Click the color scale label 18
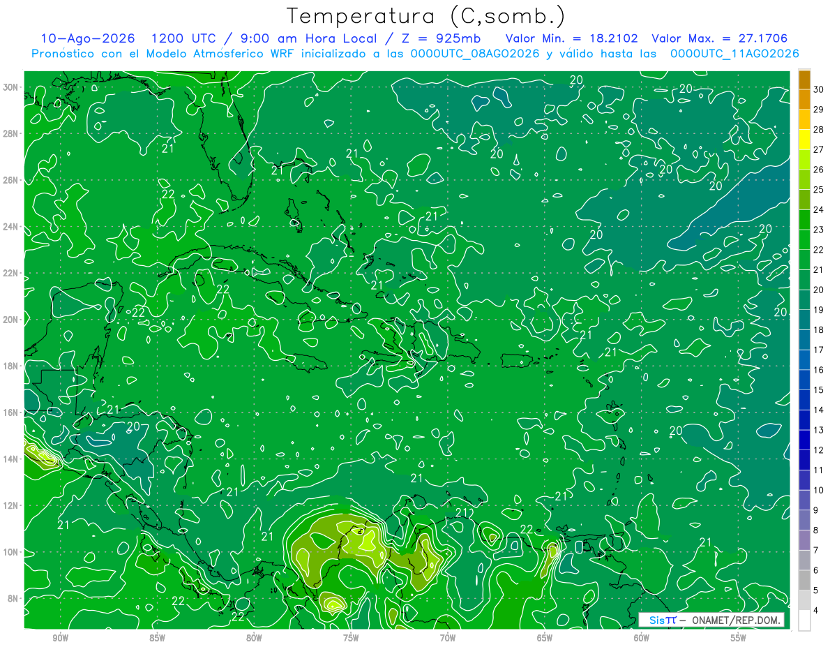Screen dimensions: 837x647 pos(819,329)
